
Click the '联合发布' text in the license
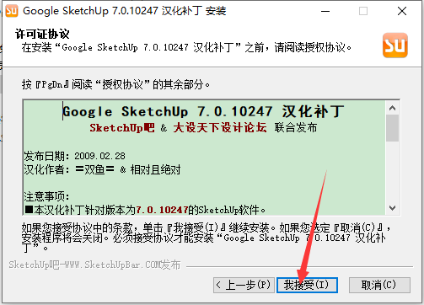click(296, 128)
